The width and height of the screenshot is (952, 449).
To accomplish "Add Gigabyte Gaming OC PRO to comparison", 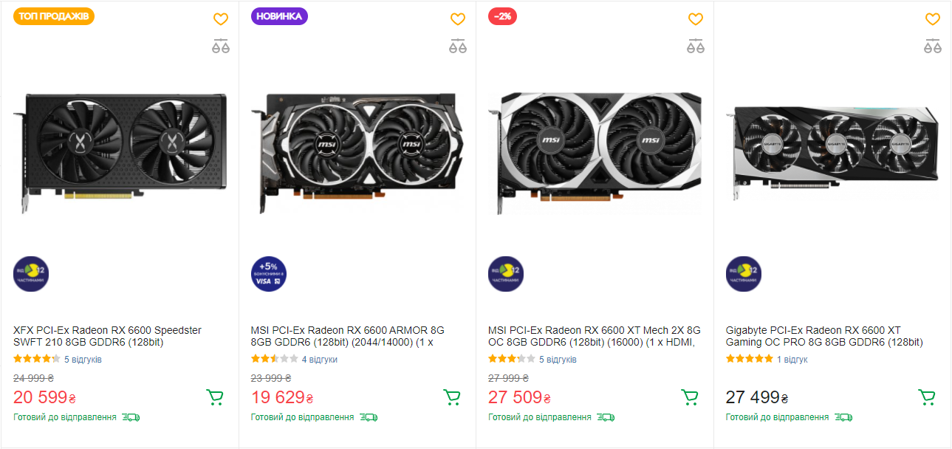I will 933,46.
